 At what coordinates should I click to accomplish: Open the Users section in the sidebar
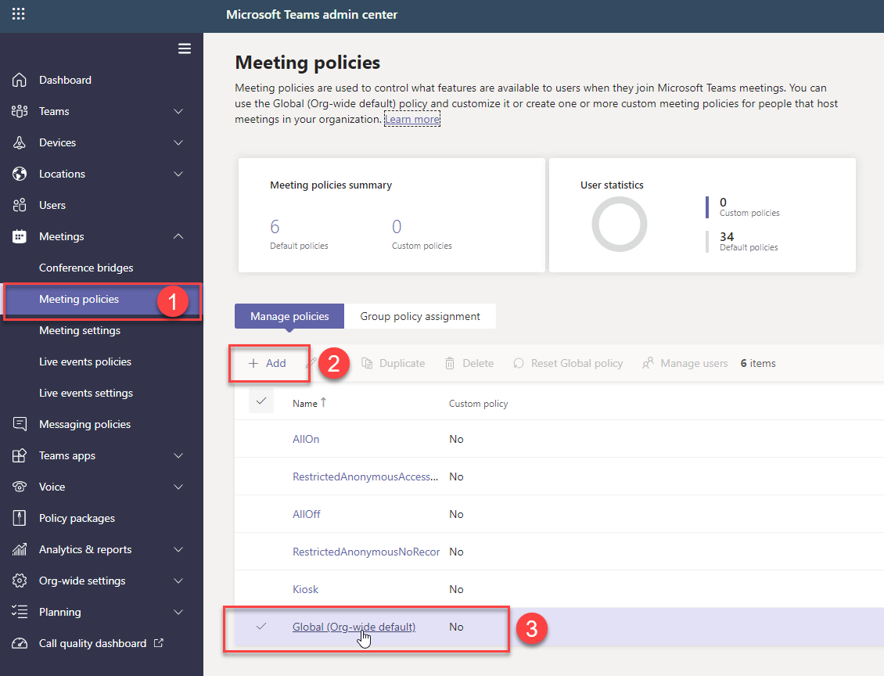(x=52, y=204)
